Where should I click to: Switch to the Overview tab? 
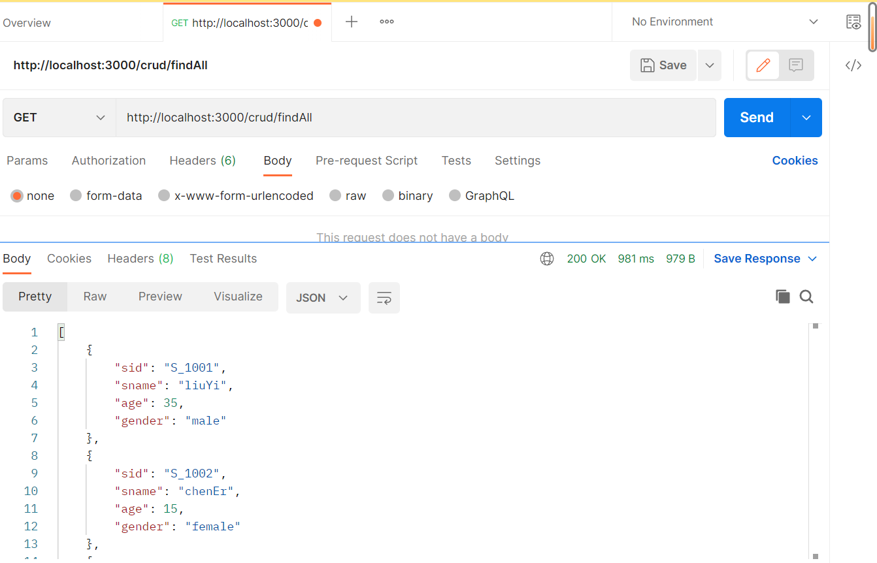[x=27, y=23]
